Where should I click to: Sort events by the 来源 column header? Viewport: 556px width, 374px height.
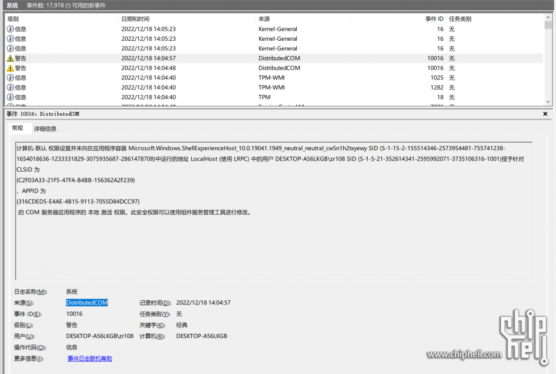pos(264,19)
